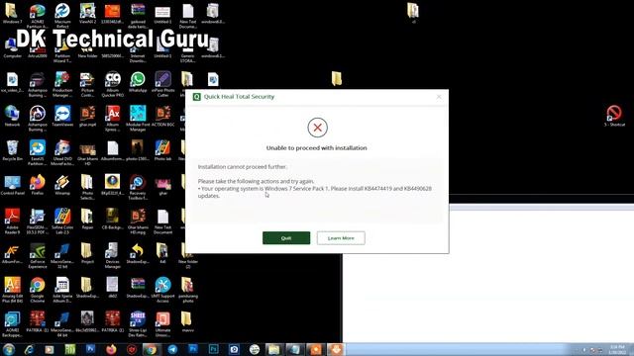Open Telegram from the taskbar
Image resolution: width=634 pixels, height=356 pixels.
(172, 349)
